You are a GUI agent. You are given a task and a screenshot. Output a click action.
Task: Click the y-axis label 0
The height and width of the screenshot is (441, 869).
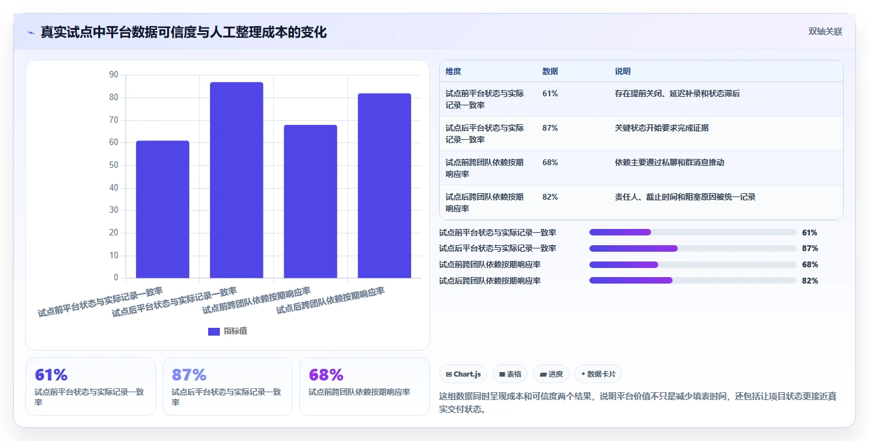[116, 278]
